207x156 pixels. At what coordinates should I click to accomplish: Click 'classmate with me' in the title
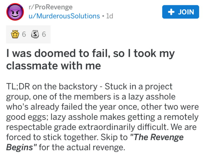point(53,66)
